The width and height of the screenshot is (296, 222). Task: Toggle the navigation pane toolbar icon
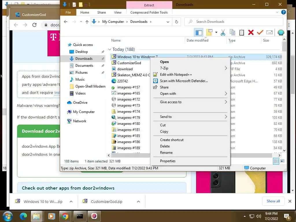(199, 32)
